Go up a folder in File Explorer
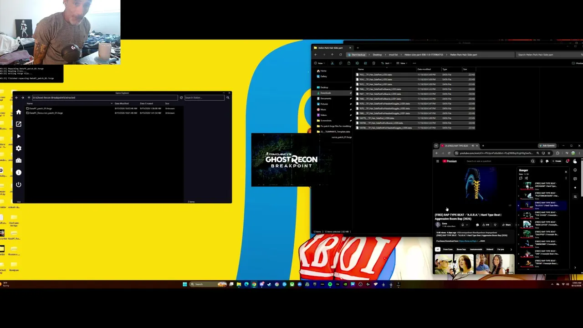Screen dimensions: 583x328 point(332,55)
